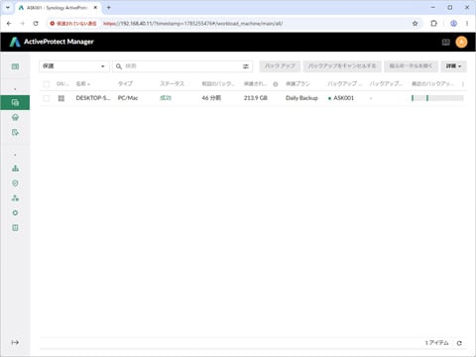Open the help book icon in header
The width and height of the screenshot is (476, 357).
pyautogui.click(x=446, y=42)
